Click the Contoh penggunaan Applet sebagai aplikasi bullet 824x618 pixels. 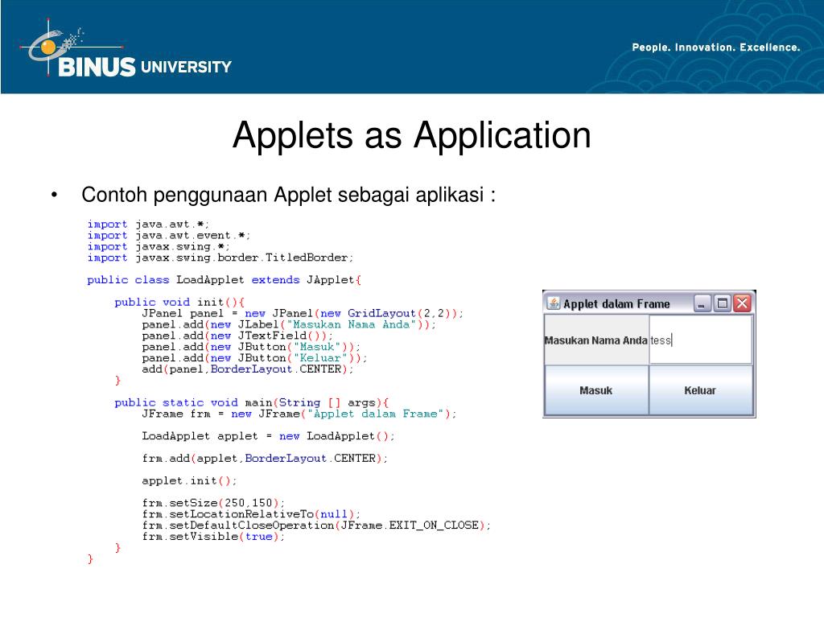pyautogui.click(x=289, y=195)
